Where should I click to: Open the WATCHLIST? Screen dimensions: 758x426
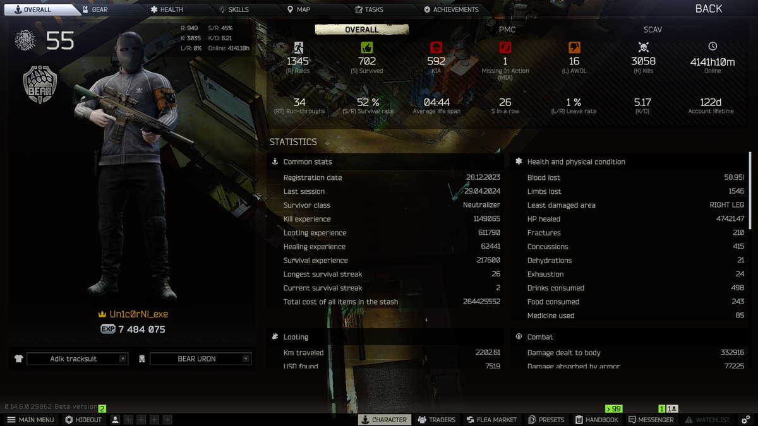(707, 420)
